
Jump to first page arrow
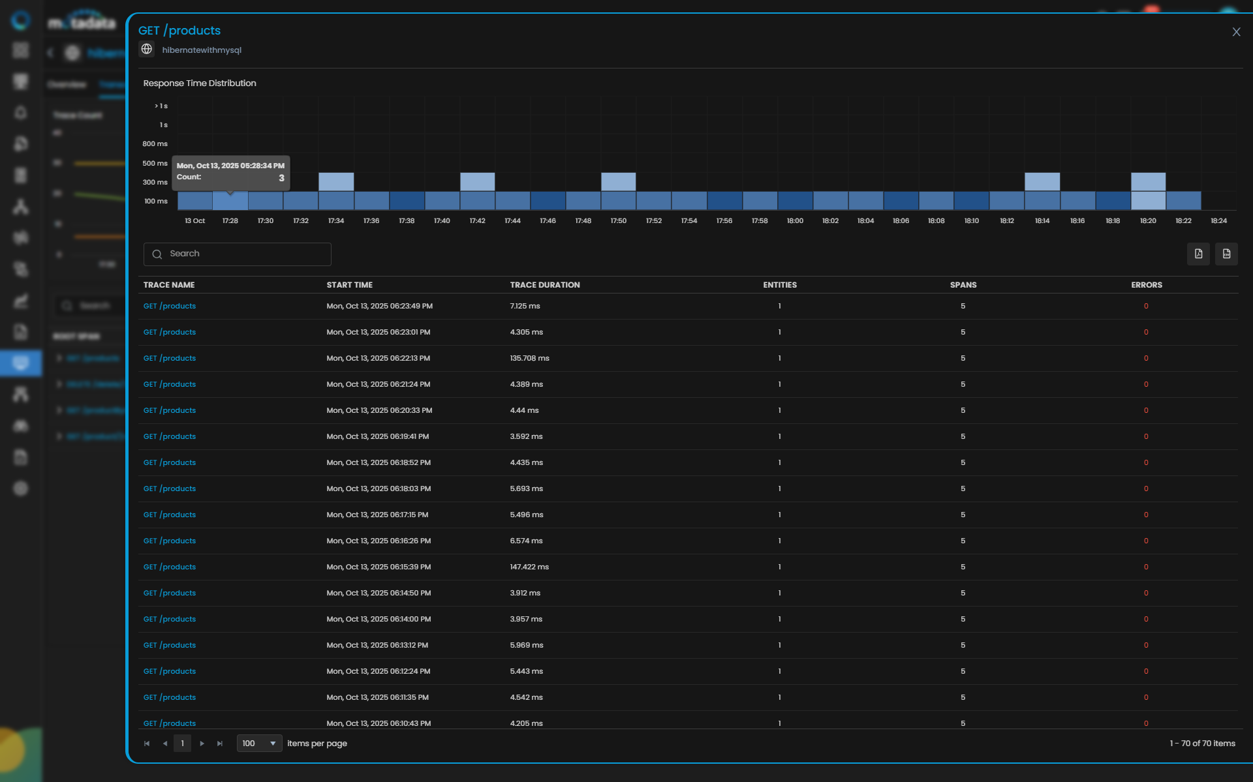click(x=147, y=744)
